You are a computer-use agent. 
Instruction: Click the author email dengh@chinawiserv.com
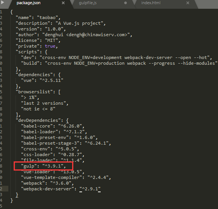96,35
